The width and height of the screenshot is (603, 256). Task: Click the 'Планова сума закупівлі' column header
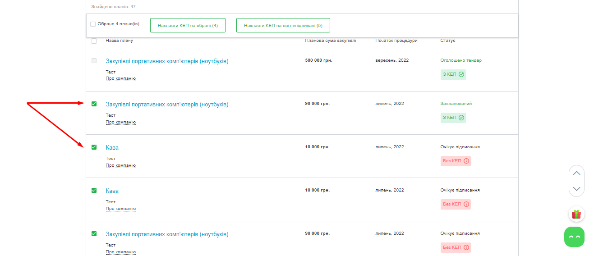(330, 41)
